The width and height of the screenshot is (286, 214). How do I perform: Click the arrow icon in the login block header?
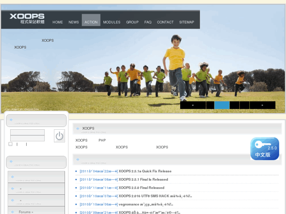point(11,120)
